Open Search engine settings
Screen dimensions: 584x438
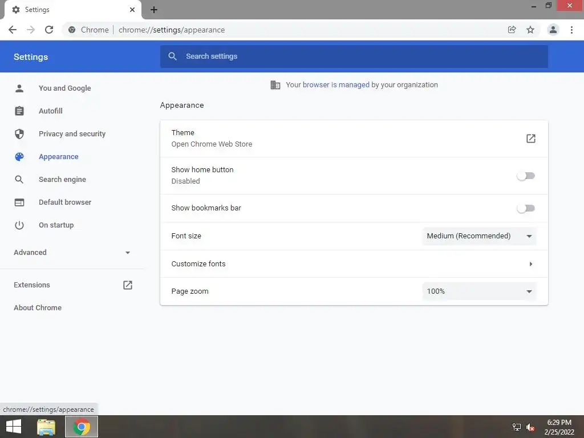62,180
